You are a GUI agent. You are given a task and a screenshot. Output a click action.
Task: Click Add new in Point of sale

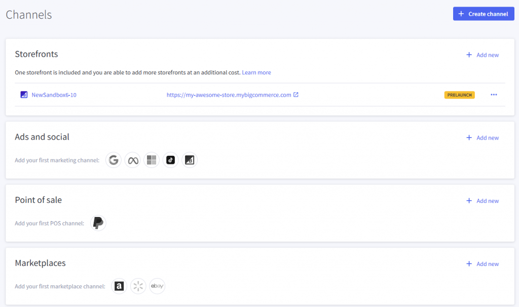click(x=483, y=201)
